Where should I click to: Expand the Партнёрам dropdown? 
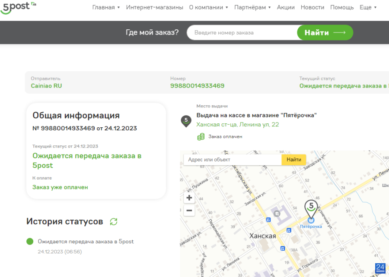[x=252, y=7]
